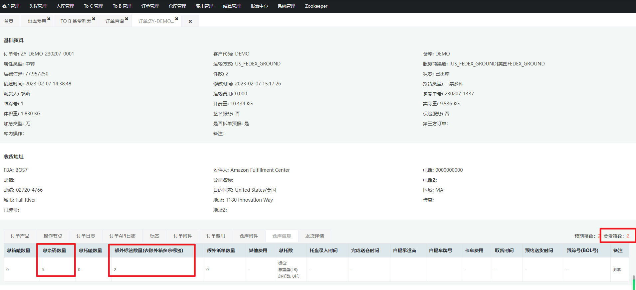Show the 标签 tab
636x290 pixels.
coord(154,236)
